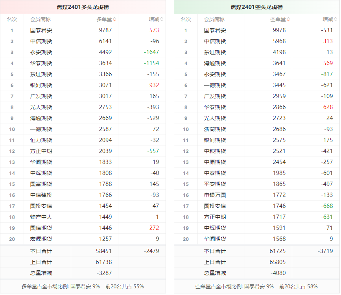This screenshot has height=295, width=341.
Task: Select 中粮期货 row
Action: (x=256, y=151)
